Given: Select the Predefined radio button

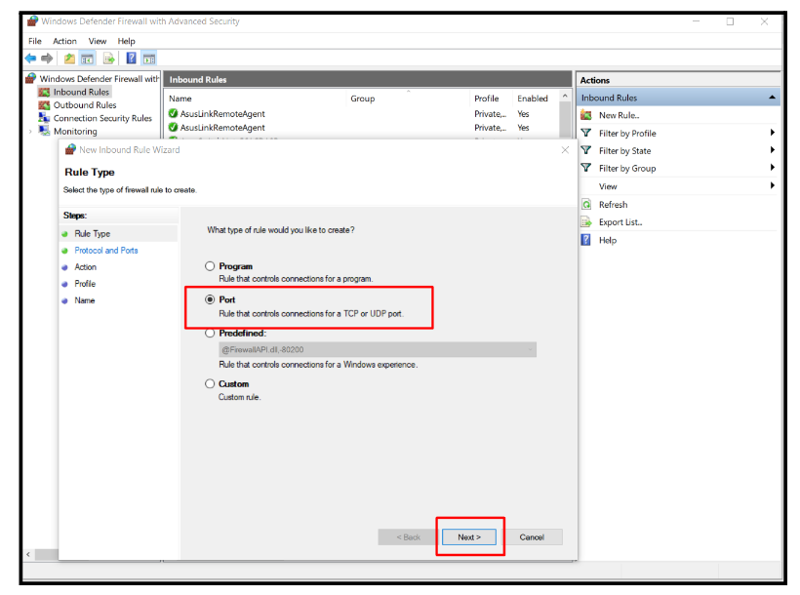Looking at the screenshot, I should 210,334.
